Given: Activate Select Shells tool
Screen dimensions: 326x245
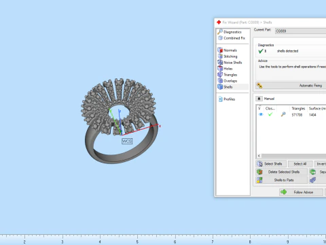Looking at the screenshot, I should point(271,164).
